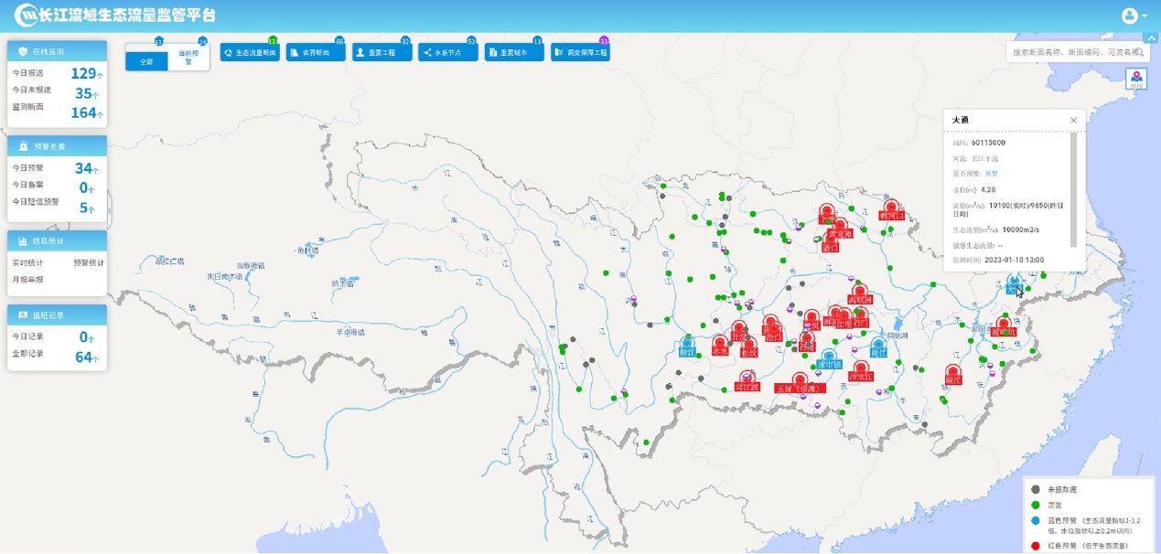1161x554 pixels.
Task: Close the 大通 station popup
Action: point(1074,121)
